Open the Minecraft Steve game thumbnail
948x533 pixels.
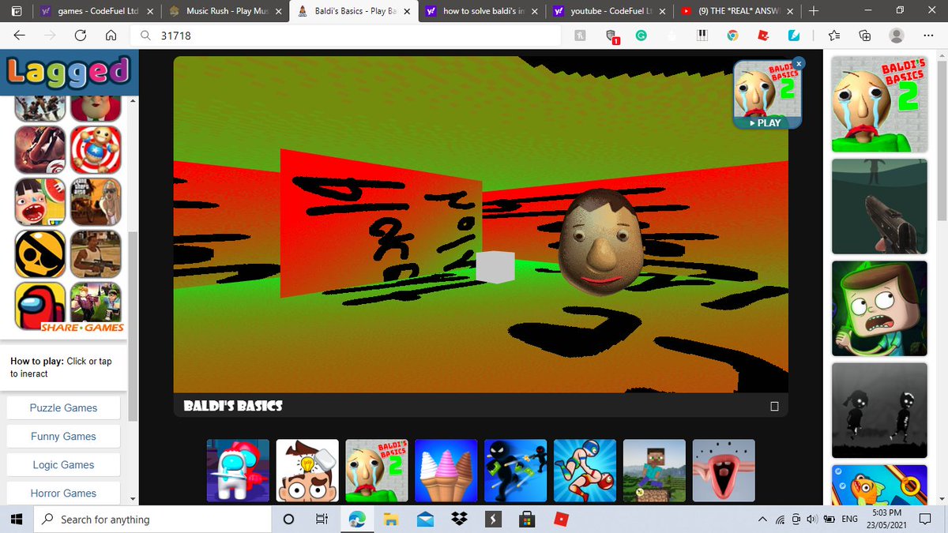click(x=654, y=471)
